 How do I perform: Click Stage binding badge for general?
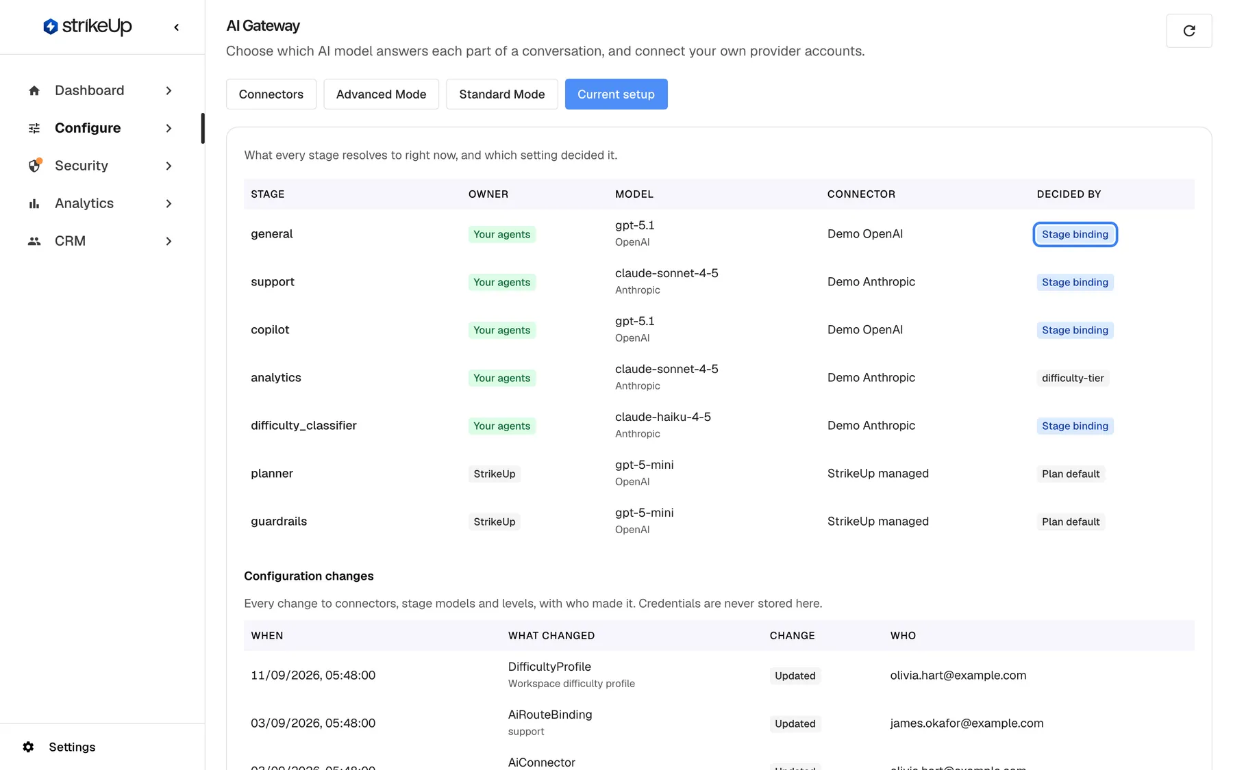[1075, 234]
